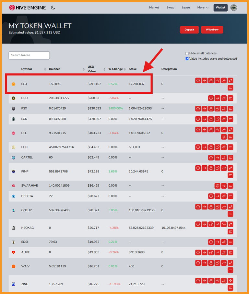Show BRO token info icon
This screenshot has height=294, width=249.
click(211, 98)
